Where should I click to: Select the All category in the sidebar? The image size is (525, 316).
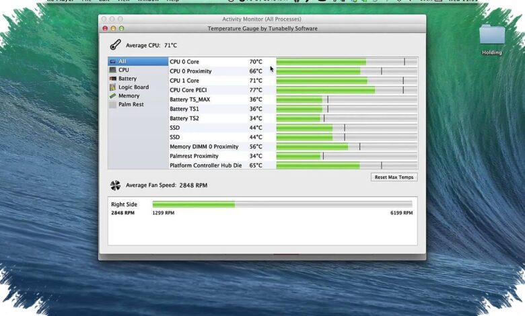(x=138, y=61)
